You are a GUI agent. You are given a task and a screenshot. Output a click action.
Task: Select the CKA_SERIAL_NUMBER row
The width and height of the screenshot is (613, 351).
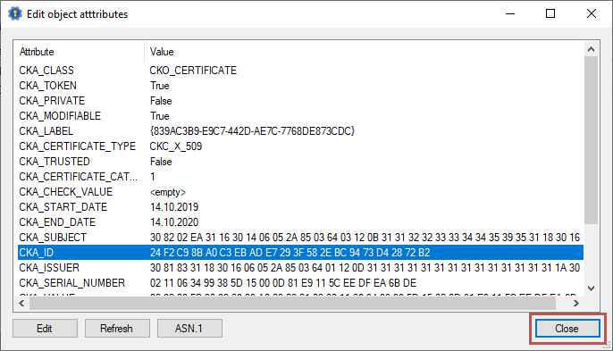pos(300,282)
